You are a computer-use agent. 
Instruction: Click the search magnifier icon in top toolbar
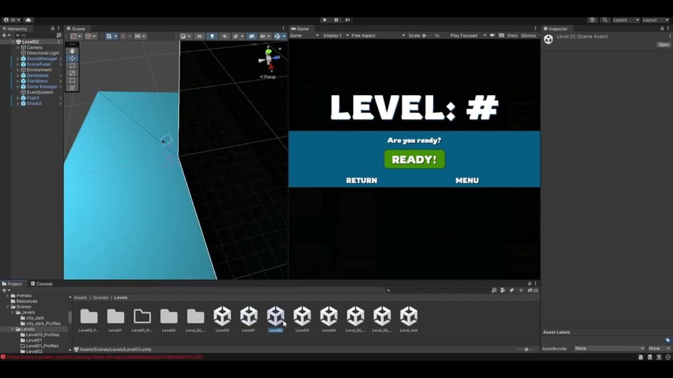tap(604, 20)
